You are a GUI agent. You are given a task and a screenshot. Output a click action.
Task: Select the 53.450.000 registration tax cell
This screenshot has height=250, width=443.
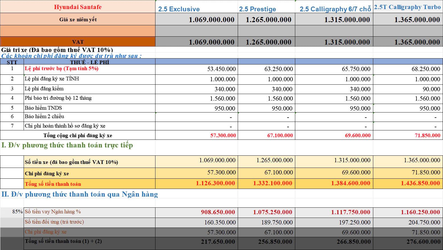click(x=221, y=69)
